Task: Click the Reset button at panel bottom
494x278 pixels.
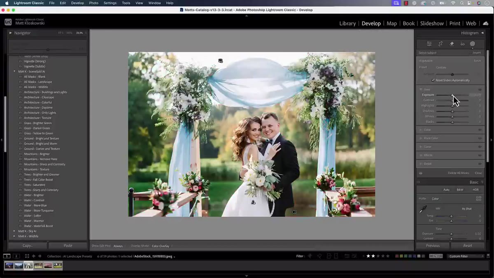Action: 468,246
